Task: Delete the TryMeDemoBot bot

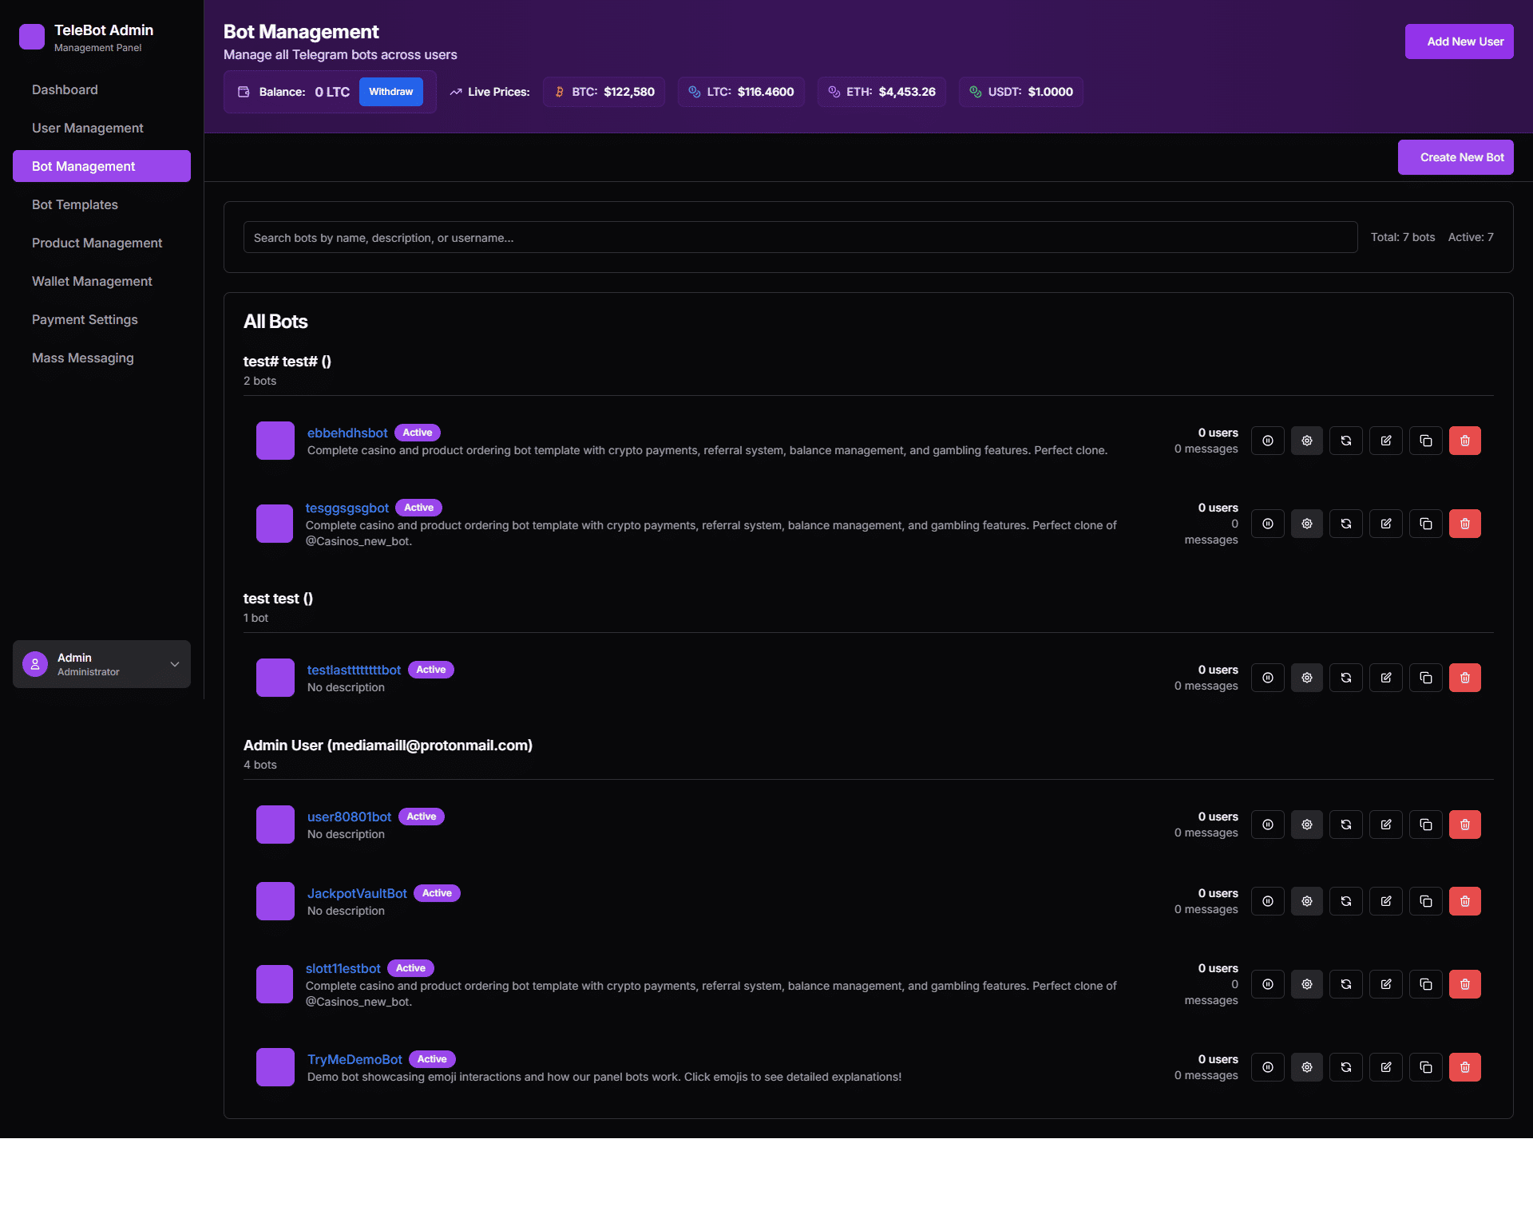Action: click(x=1464, y=1067)
